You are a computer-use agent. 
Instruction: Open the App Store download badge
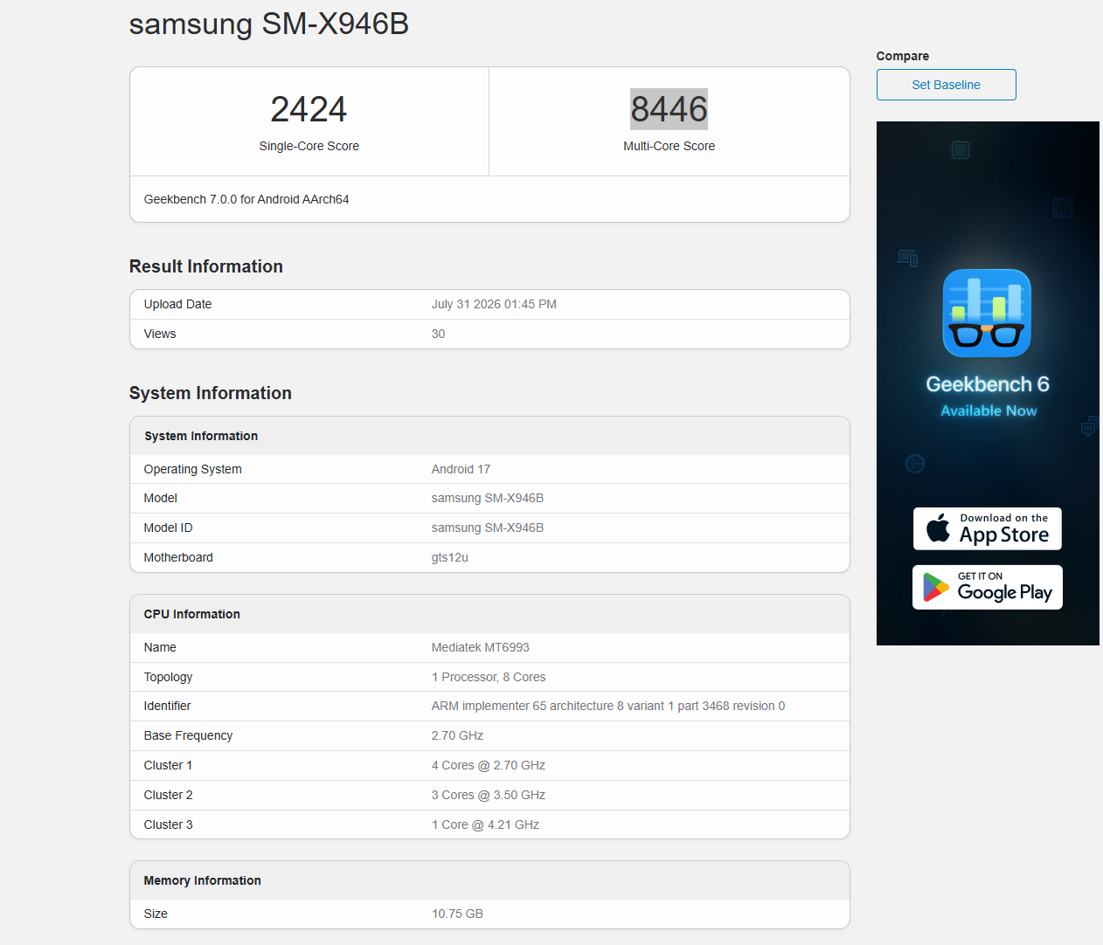(988, 528)
